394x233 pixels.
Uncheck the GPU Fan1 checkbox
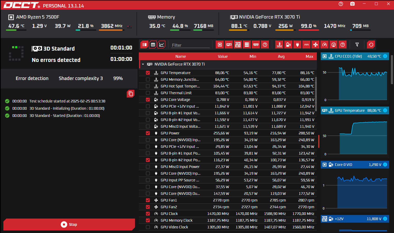[148, 200]
